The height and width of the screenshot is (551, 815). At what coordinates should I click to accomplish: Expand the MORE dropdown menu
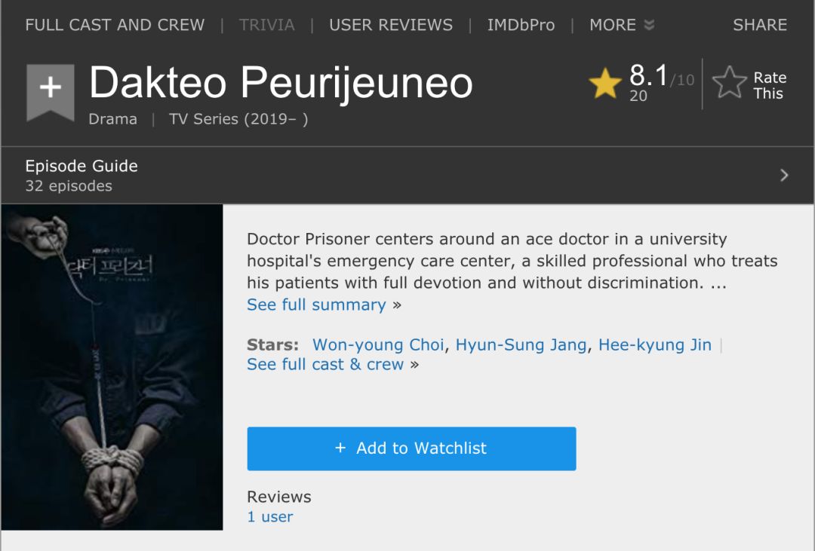coord(621,25)
